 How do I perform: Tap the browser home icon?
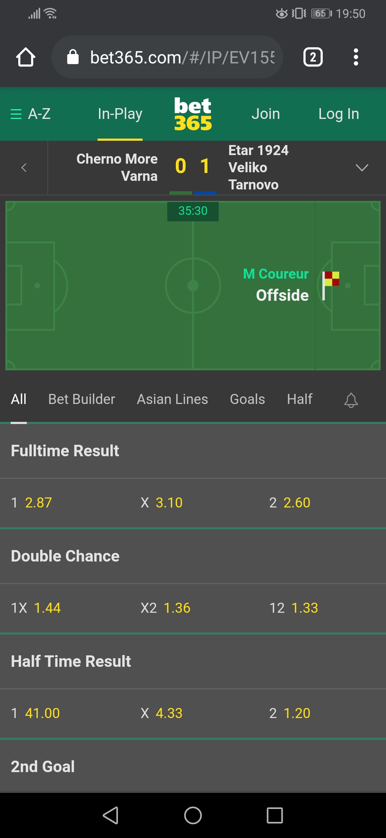[x=26, y=57]
